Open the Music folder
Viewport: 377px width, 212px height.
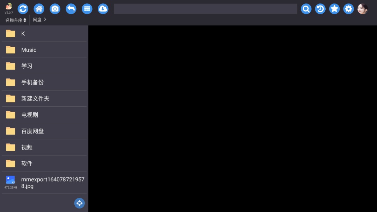point(44,50)
